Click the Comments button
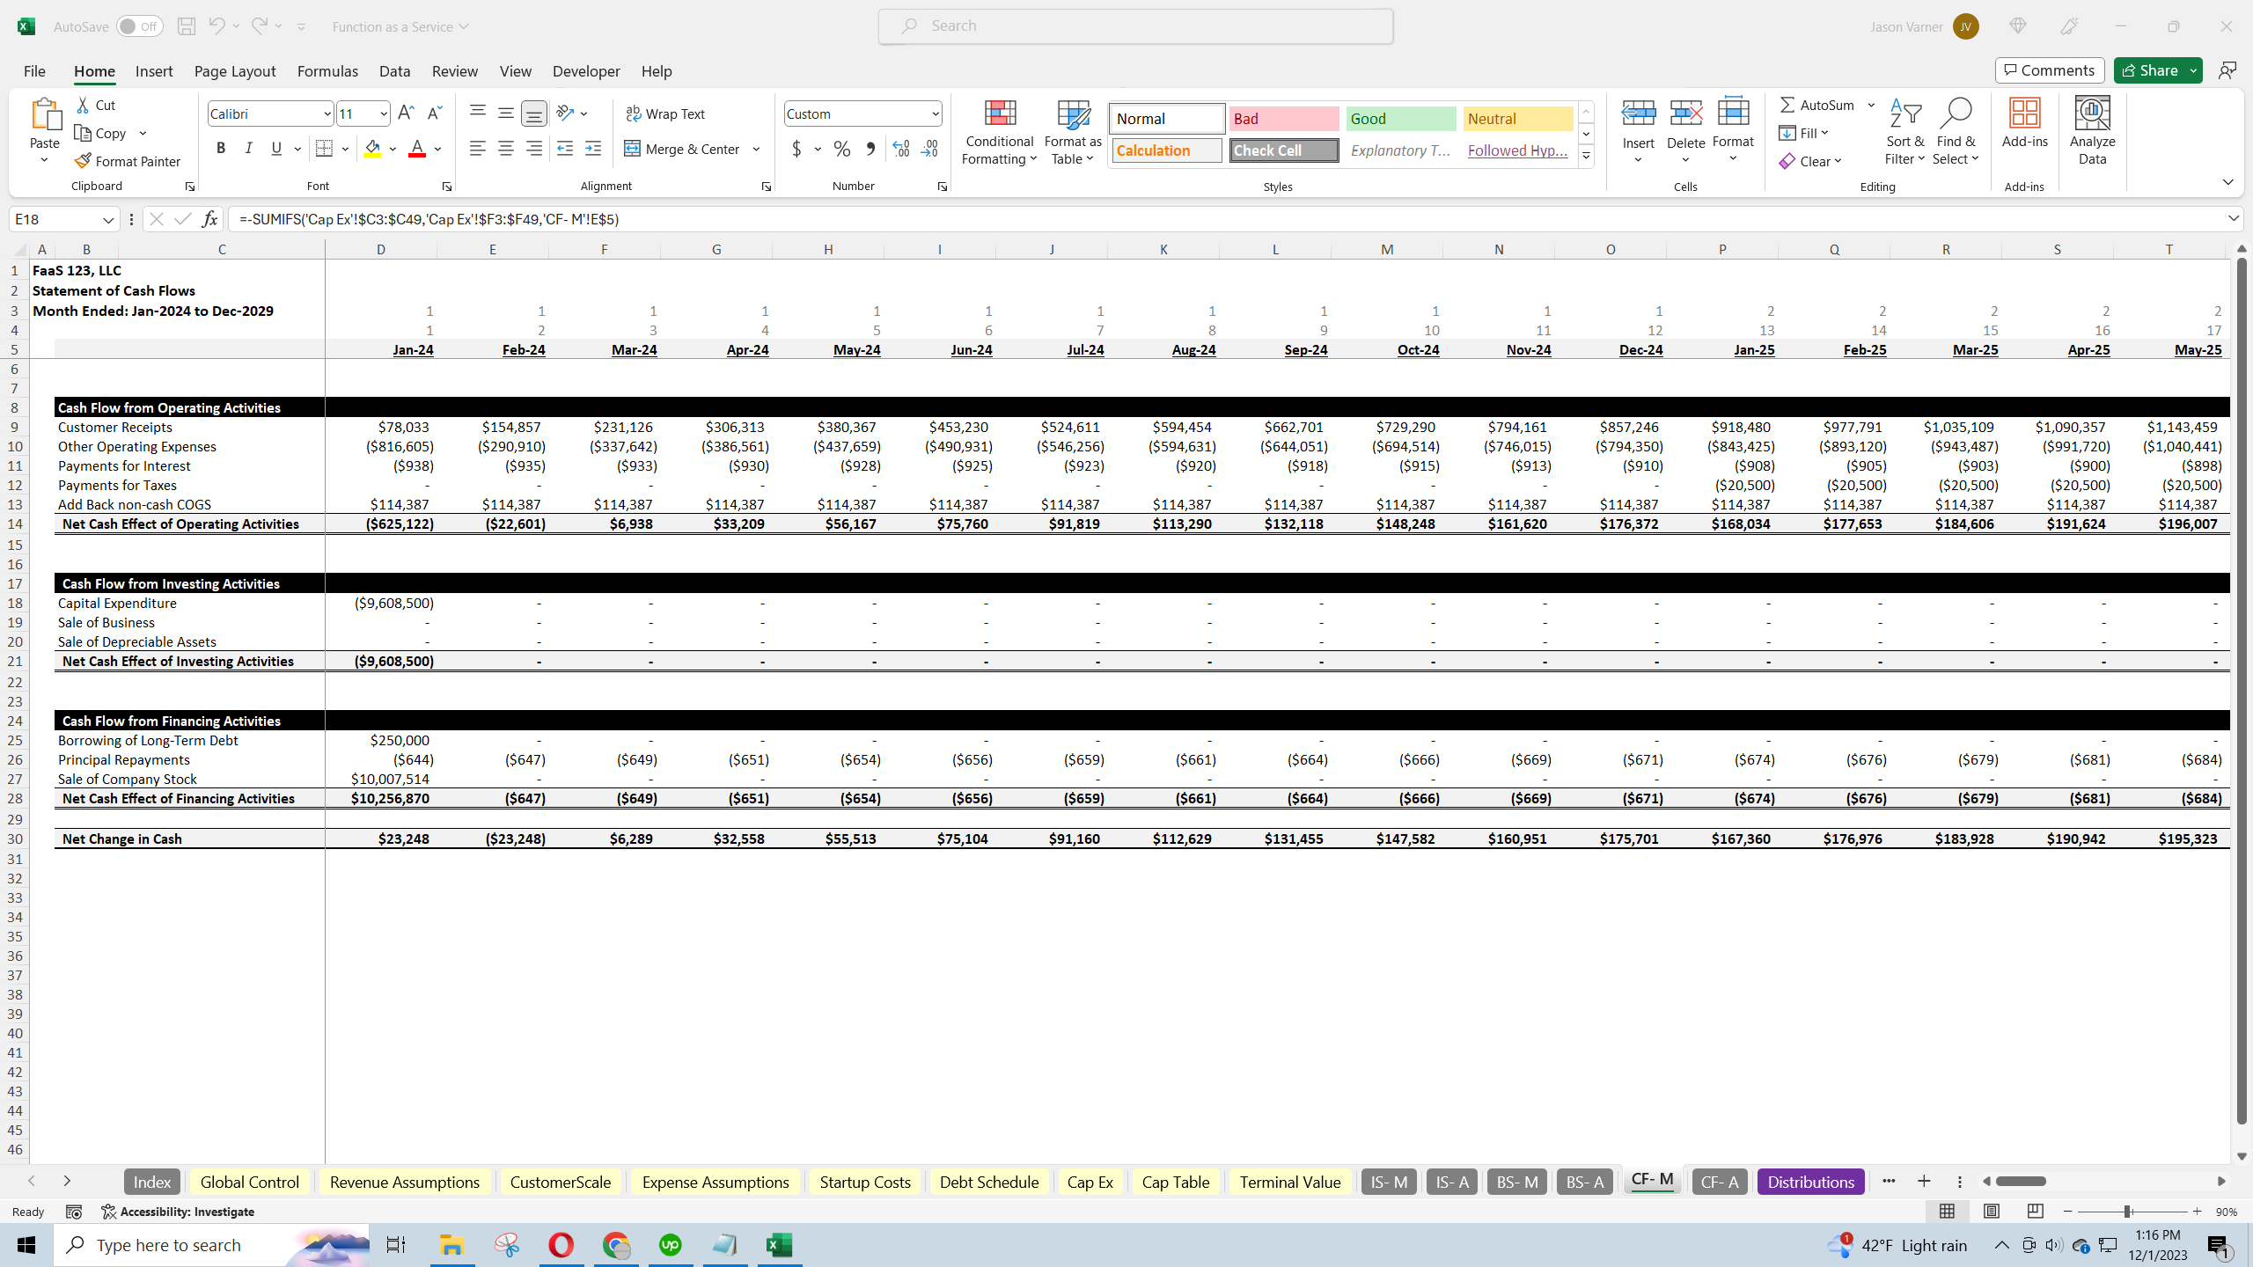The height and width of the screenshot is (1267, 2253). coord(2049,70)
